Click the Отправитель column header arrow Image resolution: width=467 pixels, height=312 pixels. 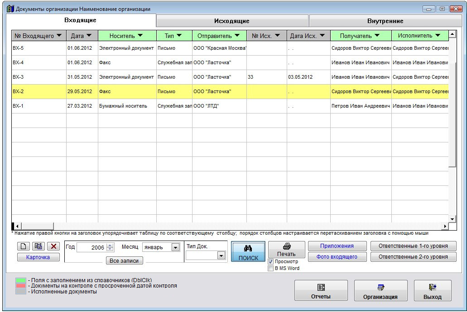pyautogui.click(x=241, y=36)
